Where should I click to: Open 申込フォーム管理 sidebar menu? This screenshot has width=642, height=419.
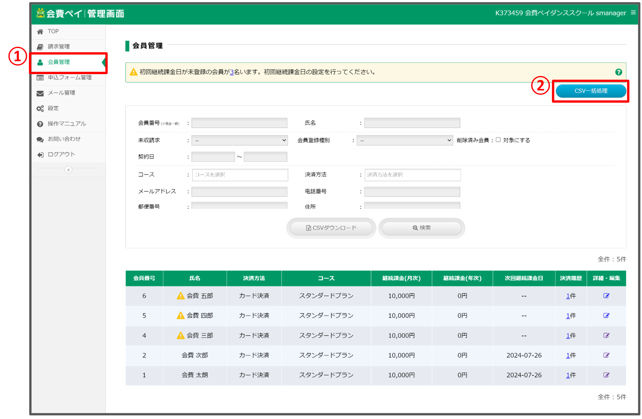[70, 78]
